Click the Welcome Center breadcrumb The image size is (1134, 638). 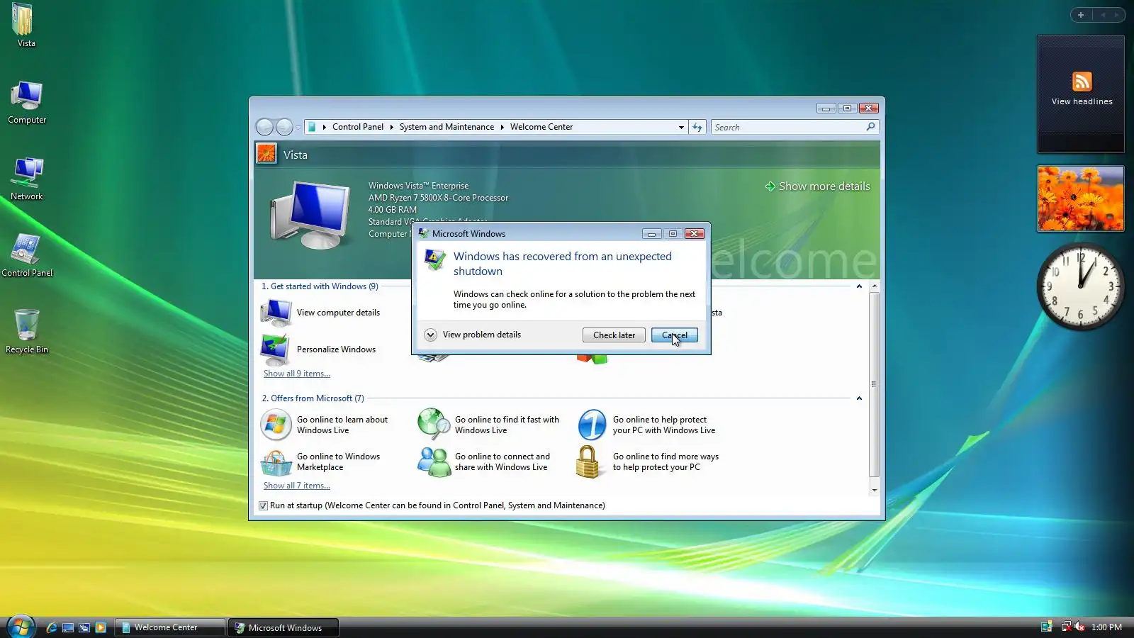(541, 127)
